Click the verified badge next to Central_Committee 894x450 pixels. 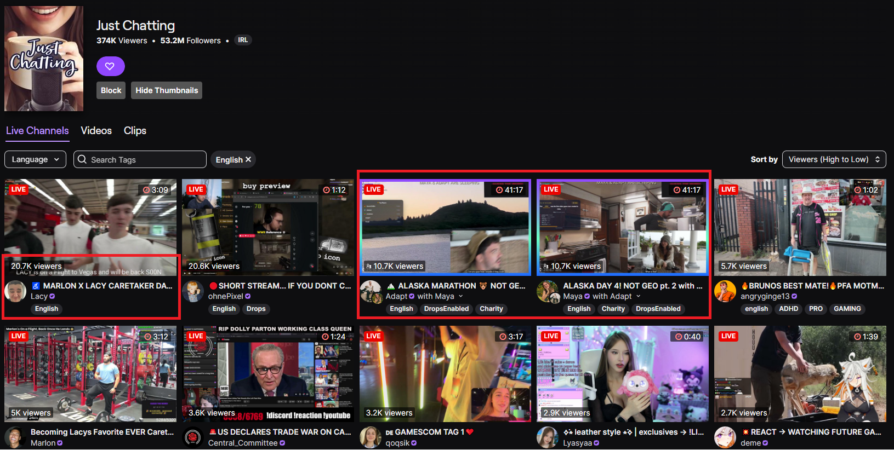point(282,443)
